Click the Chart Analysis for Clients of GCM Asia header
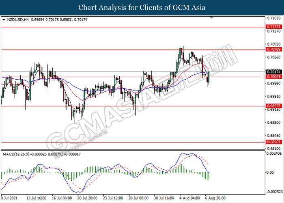 click(x=142, y=7)
